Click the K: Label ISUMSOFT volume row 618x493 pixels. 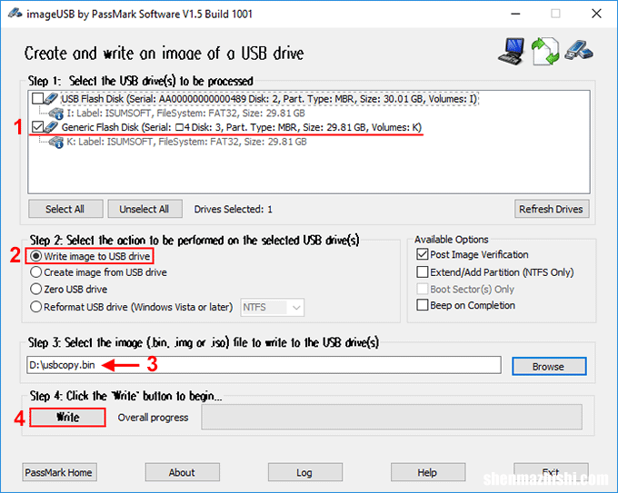click(x=186, y=142)
